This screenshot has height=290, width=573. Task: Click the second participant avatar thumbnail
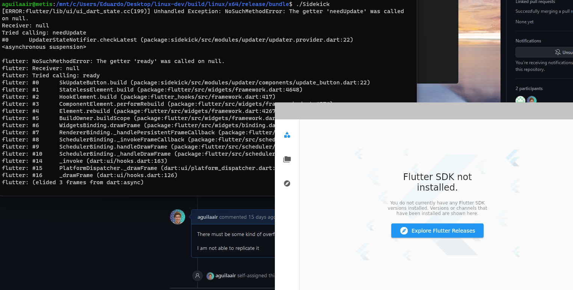(x=531, y=100)
